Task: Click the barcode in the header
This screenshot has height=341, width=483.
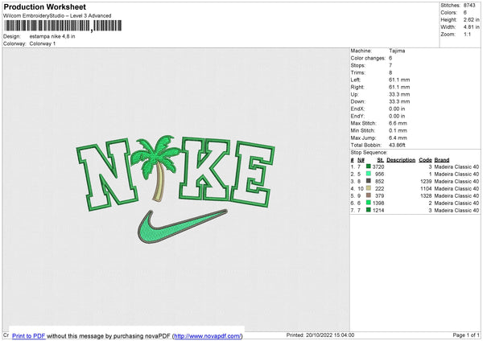Action: [x=63, y=26]
